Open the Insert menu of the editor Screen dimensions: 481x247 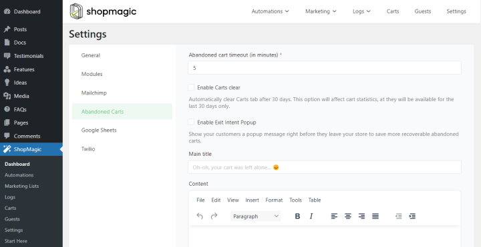point(252,200)
